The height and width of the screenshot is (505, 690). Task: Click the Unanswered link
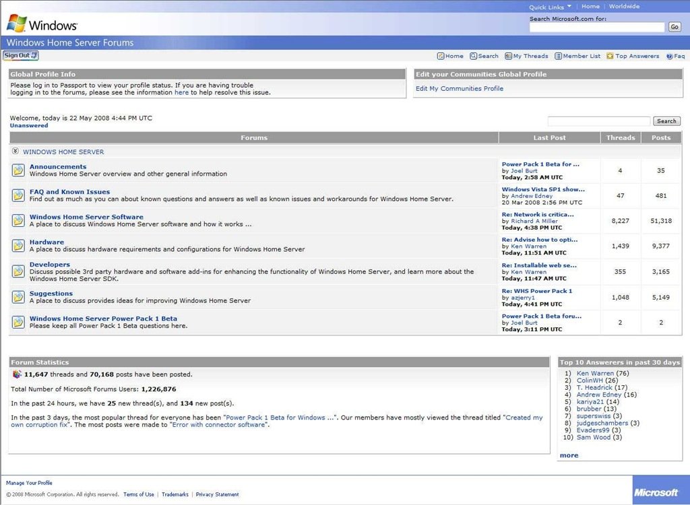tap(29, 125)
